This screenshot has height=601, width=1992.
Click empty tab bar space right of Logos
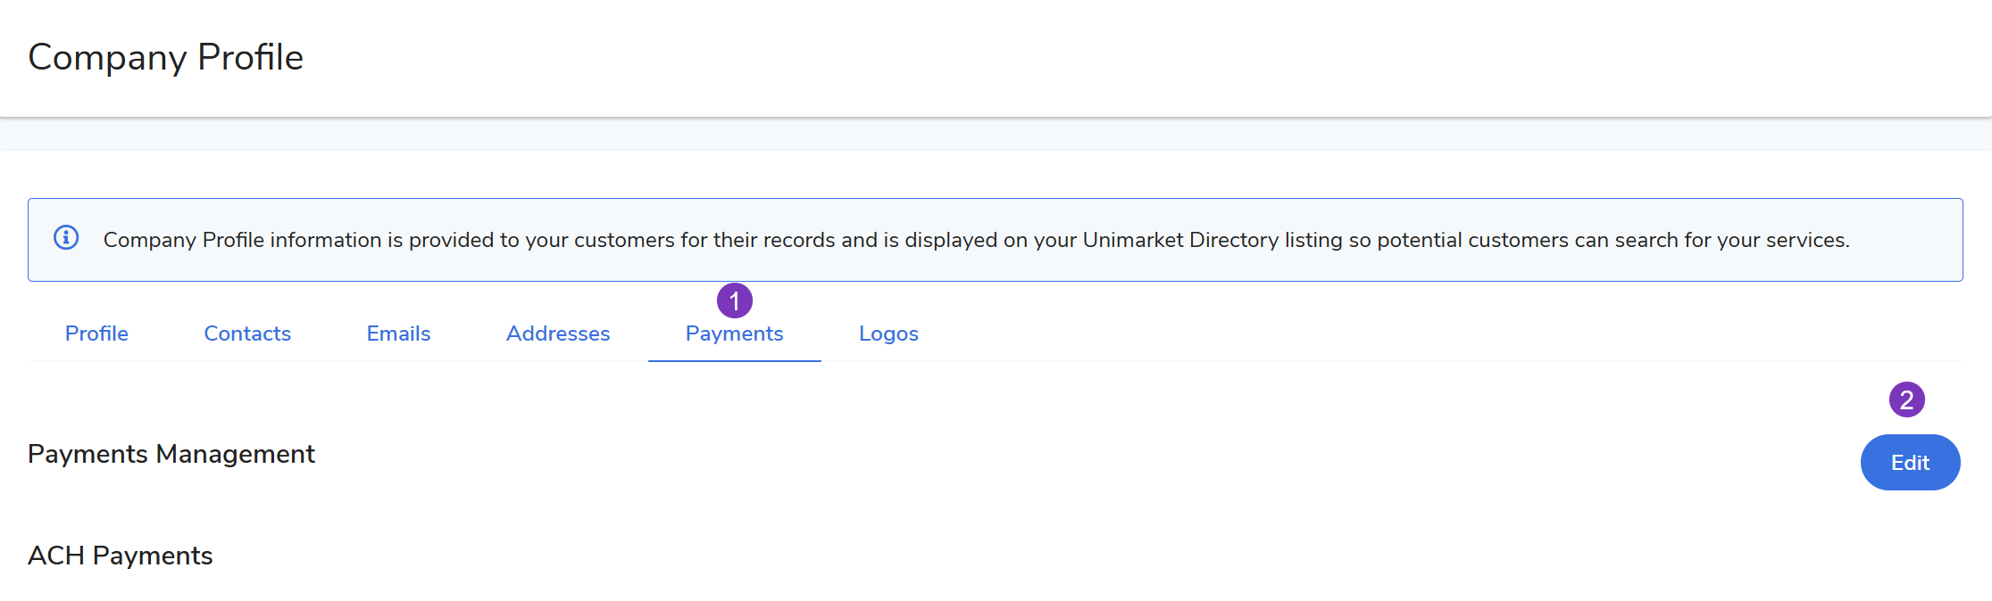coord(1339,333)
